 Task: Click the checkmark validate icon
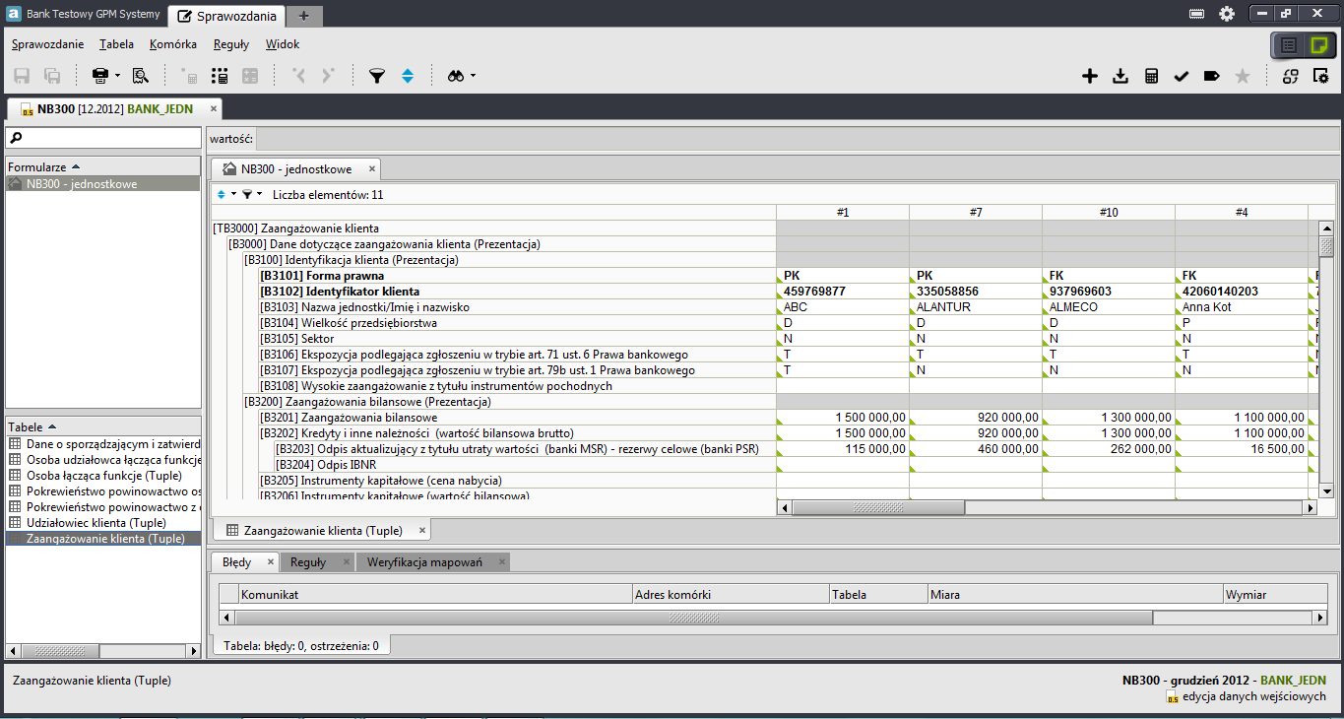[x=1182, y=76]
